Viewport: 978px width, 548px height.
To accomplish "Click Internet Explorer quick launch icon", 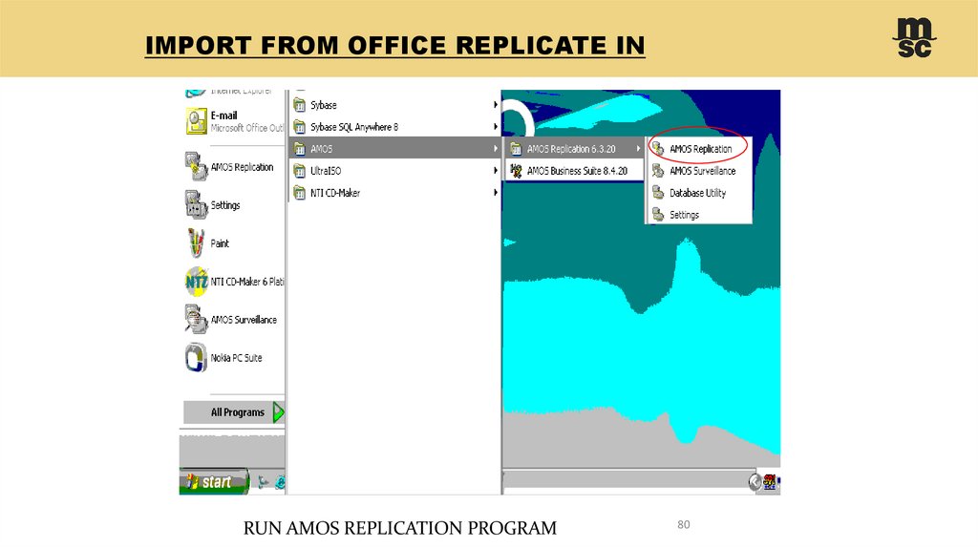I will tap(280, 482).
